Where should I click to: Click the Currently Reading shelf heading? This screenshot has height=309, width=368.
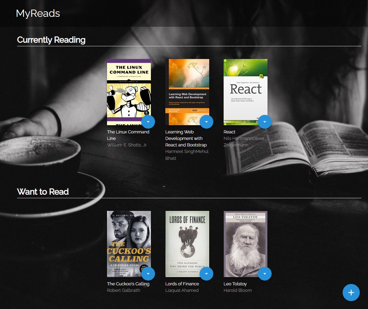point(51,40)
